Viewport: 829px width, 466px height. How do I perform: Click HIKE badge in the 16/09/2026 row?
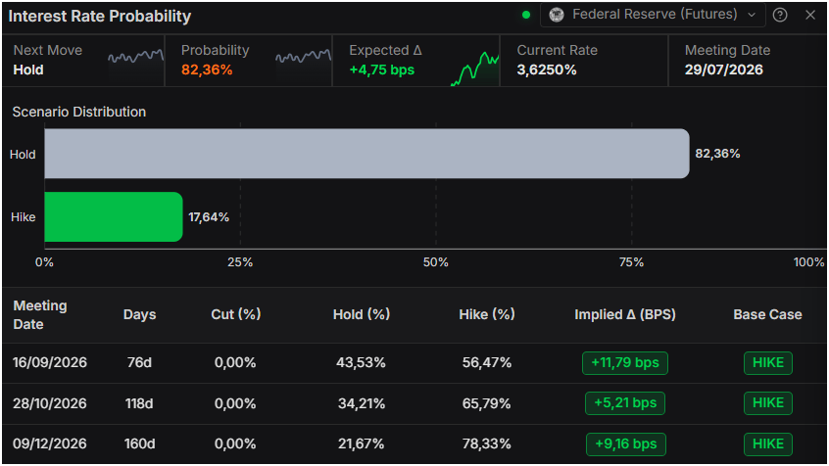[767, 363]
